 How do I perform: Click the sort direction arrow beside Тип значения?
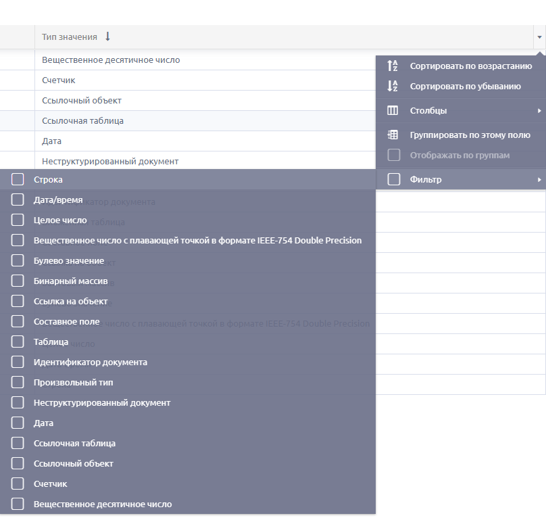(107, 37)
